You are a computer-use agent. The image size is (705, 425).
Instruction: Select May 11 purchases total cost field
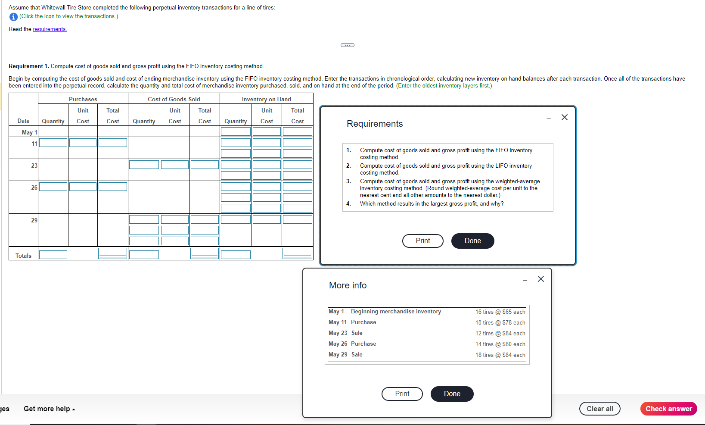[113, 143]
